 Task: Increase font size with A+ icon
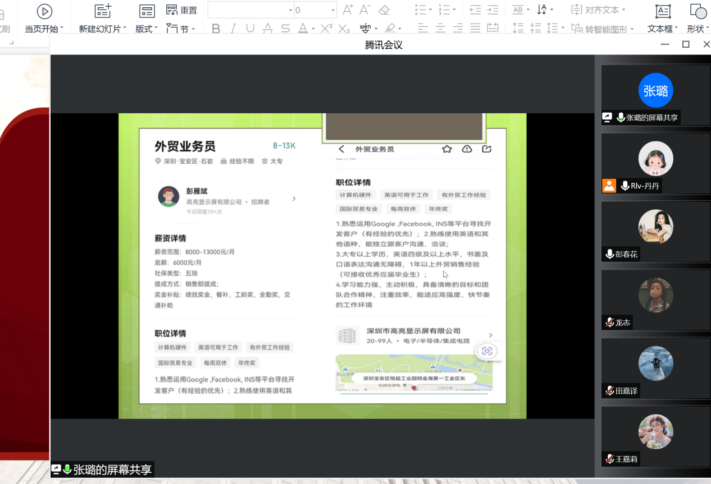[x=348, y=10]
